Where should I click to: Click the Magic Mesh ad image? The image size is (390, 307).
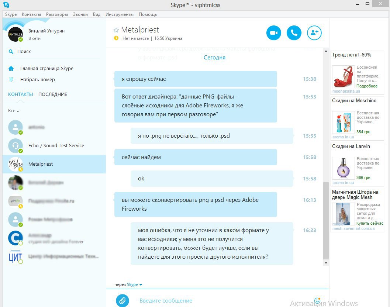pos(343,214)
